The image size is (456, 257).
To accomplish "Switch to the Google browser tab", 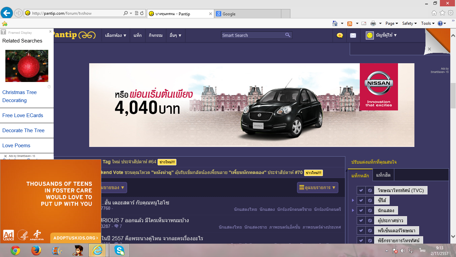I will [x=247, y=14].
